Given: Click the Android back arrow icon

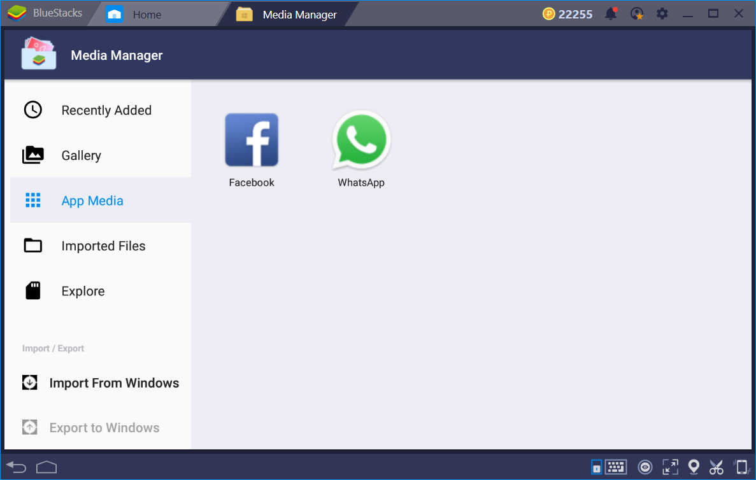Looking at the screenshot, I should coord(17,467).
